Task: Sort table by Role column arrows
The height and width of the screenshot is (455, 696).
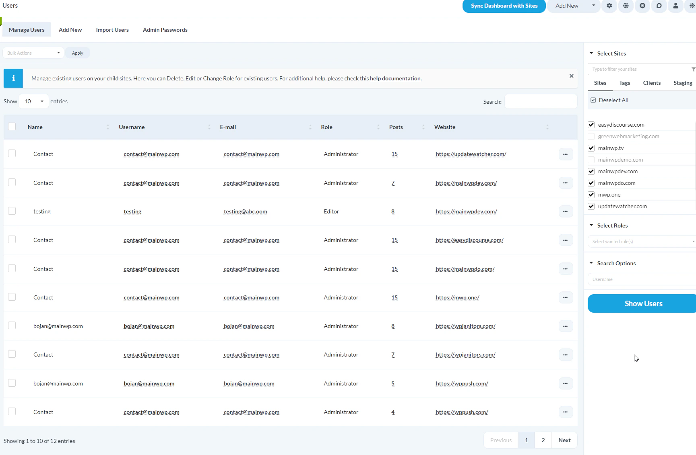Action: [x=378, y=127]
